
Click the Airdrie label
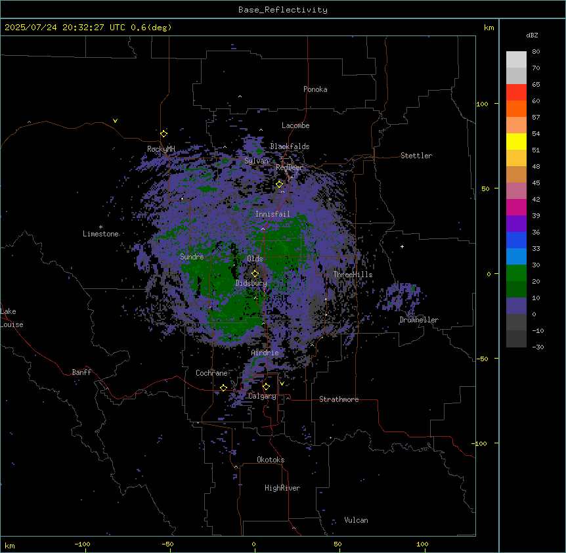(265, 353)
